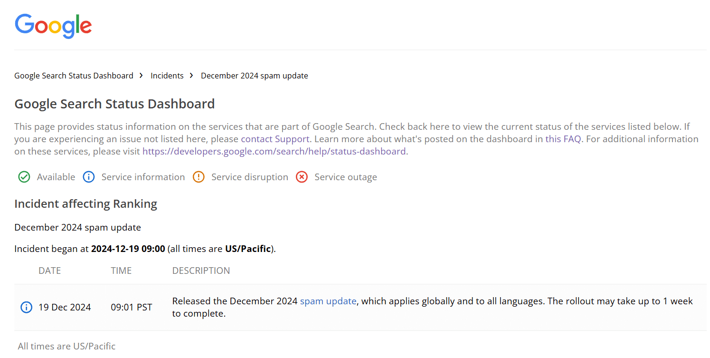710x358 pixels.
Task: Select the exclamation mark disruption indicator
Action: [199, 176]
